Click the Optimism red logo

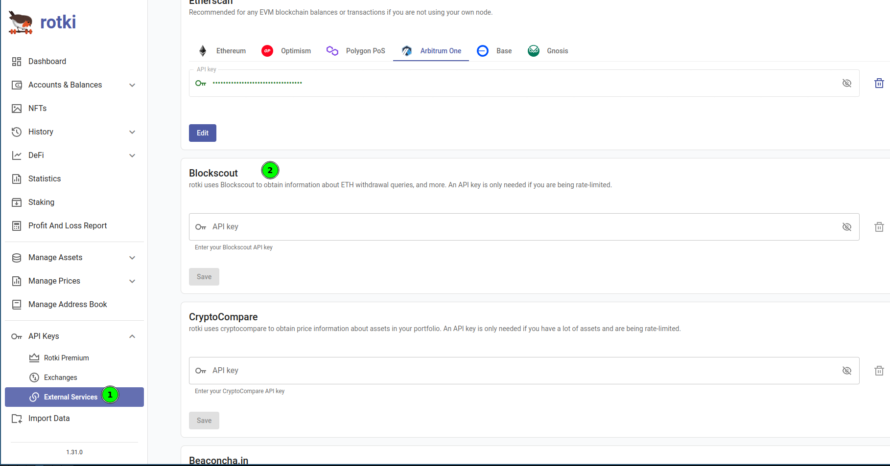(267, 51)
